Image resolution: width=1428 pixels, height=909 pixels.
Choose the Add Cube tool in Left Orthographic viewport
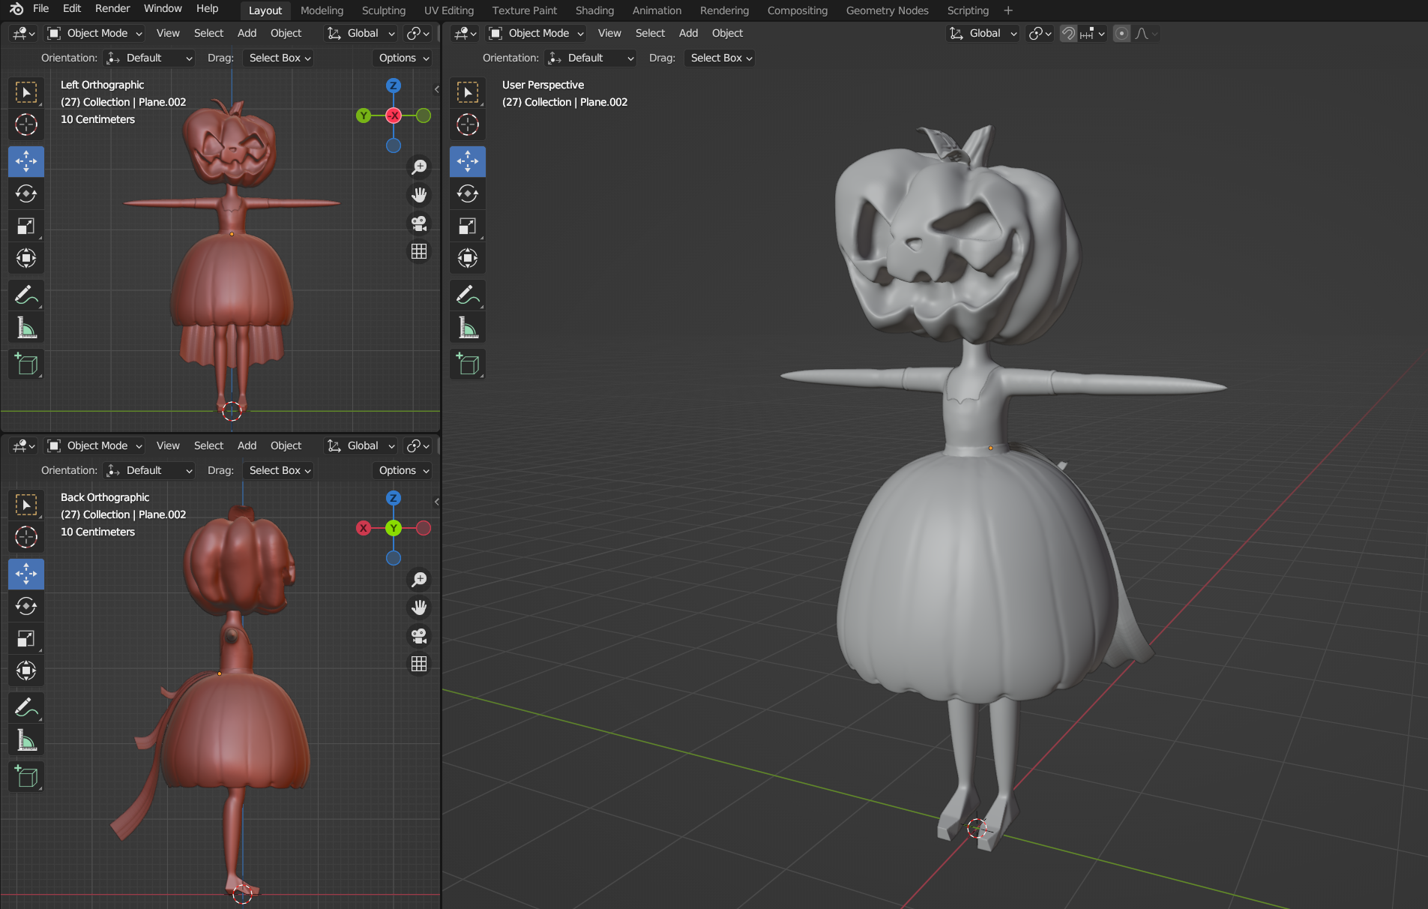pyautogui.click(x=26, y=364)
